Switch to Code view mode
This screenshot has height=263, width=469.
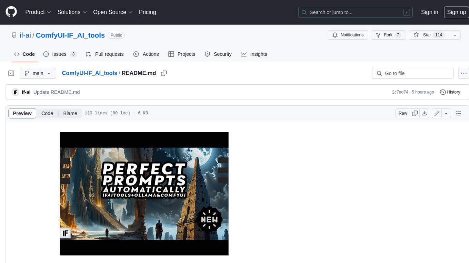(x=47, y=113)
